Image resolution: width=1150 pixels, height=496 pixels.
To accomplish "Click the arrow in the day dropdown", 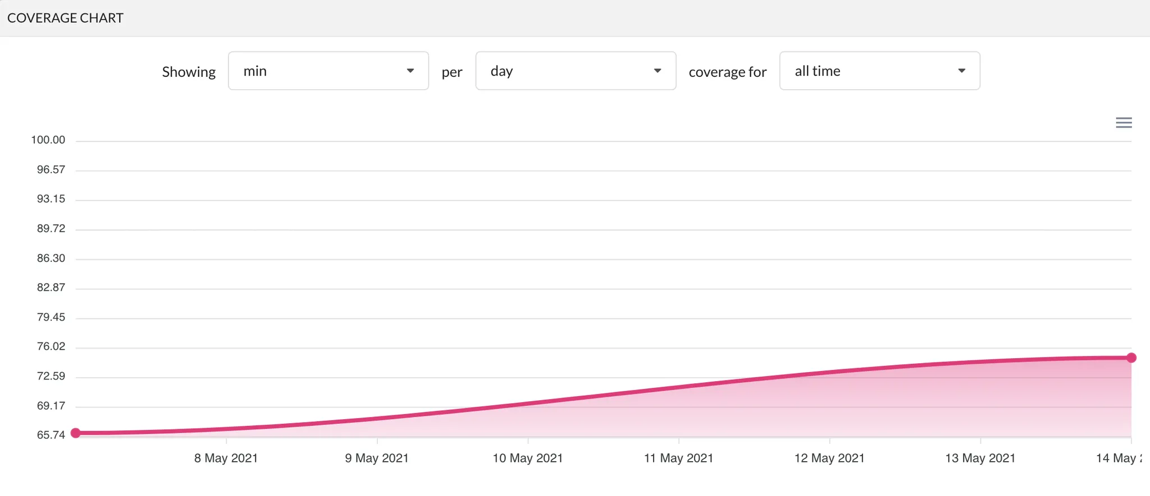I will click(658, 71).
